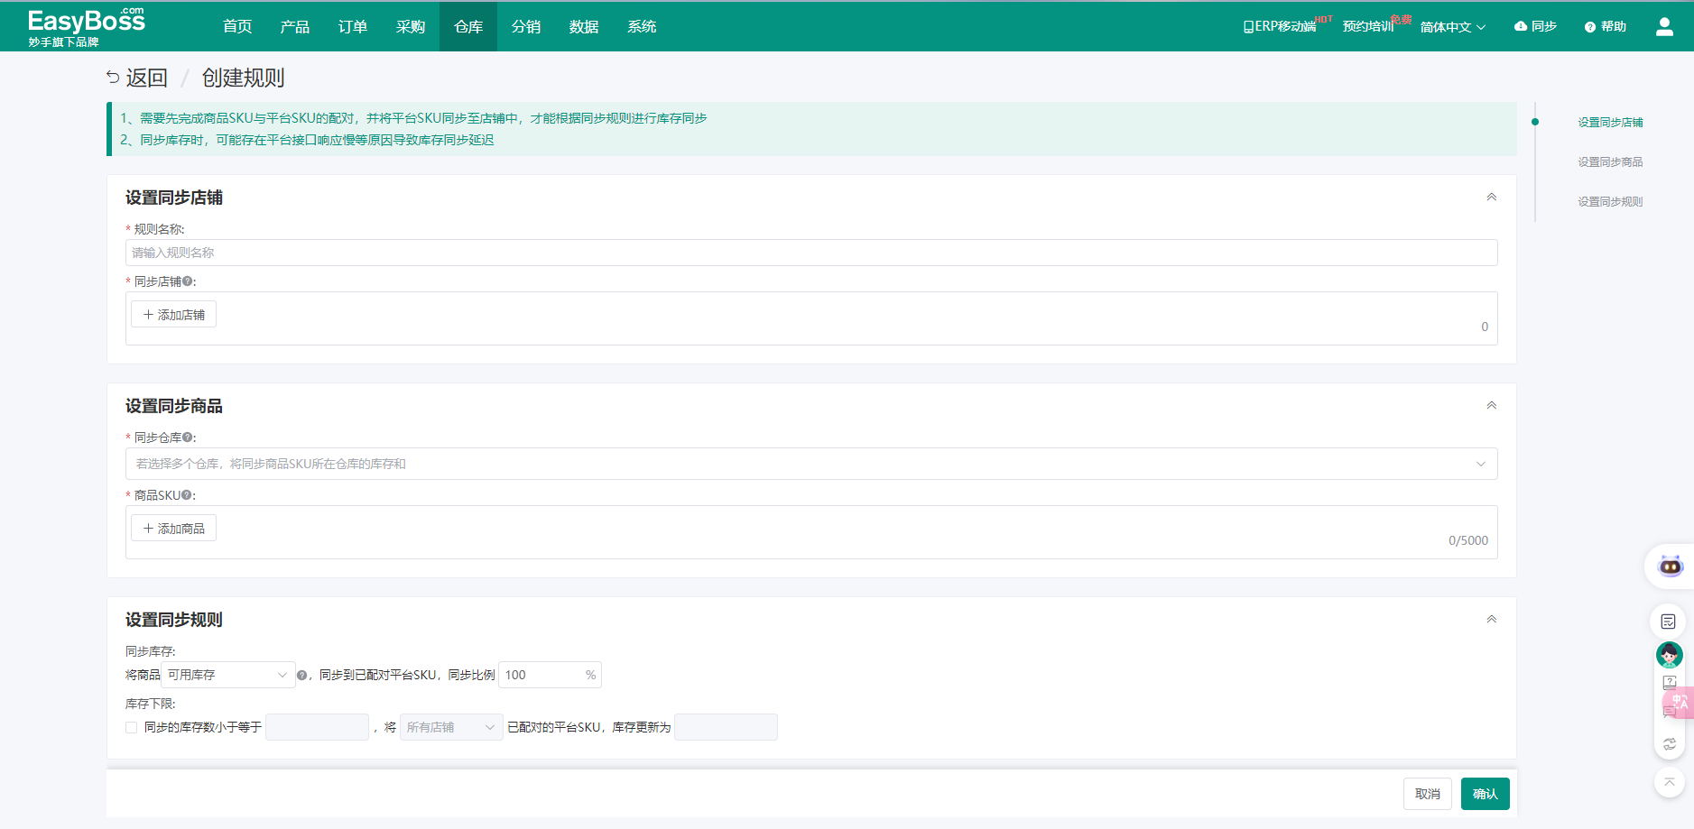Open the 系统 menu

click(642, 26)
